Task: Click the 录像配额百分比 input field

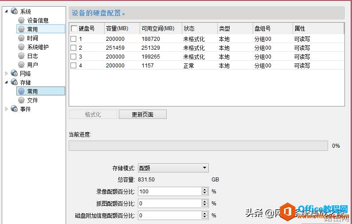Action: tap(170, 192)
